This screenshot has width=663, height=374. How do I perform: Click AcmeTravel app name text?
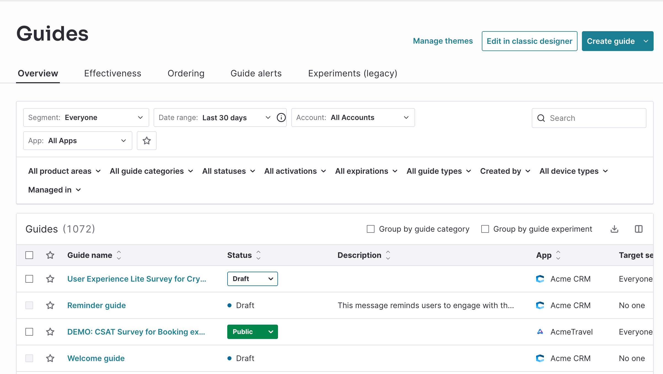click(x=571, y=332)
